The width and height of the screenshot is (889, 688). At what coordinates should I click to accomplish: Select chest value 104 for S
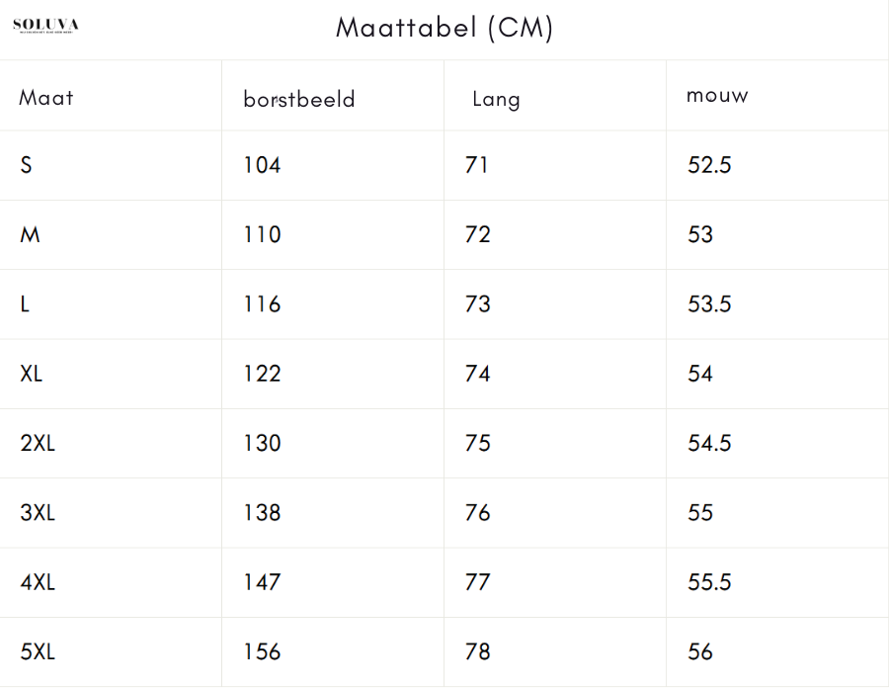coord(262,165)
